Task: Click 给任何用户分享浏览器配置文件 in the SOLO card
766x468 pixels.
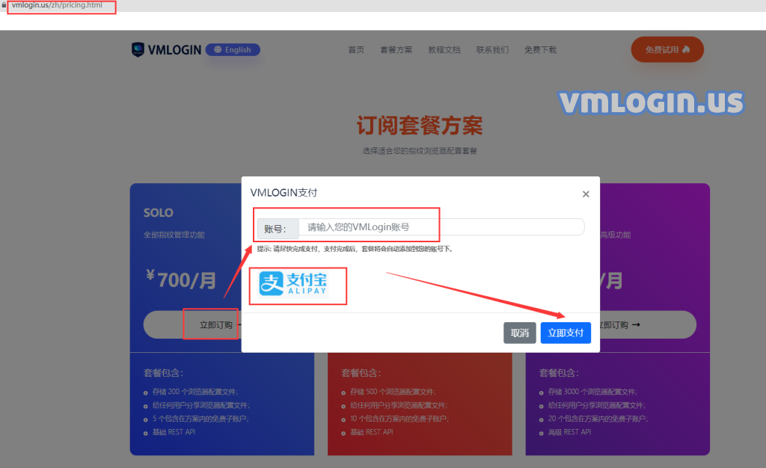Action: point(200,405)
